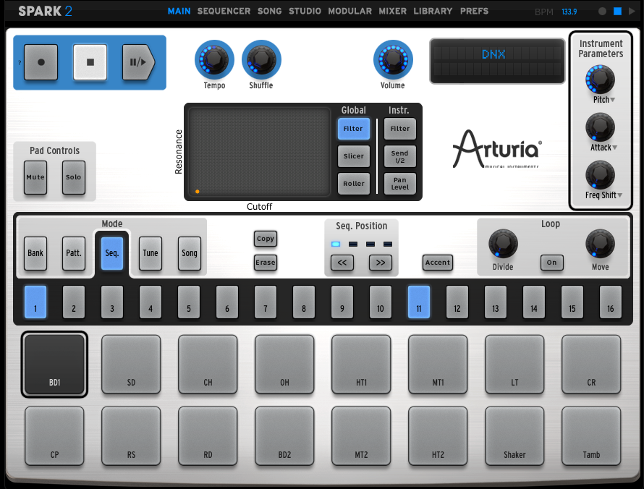Click the Freq Shift knob
The height and width of the screenshot is (489, 644).
600,175
